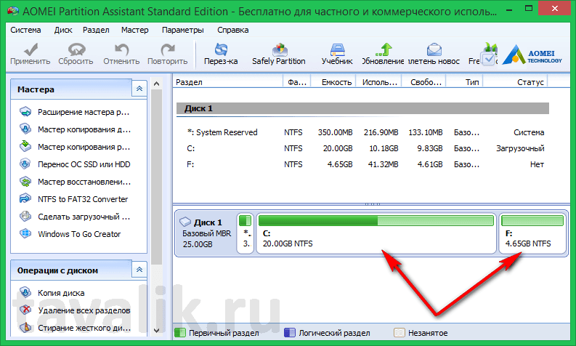Screen dimensions: 576x346
Task: Open the Раздел menu
Action: (96, 30)
